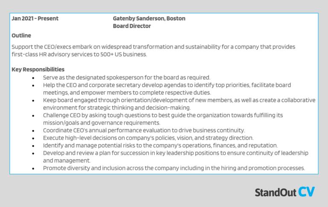Click the 'Promote diversity and inclusion' bullet
The width and height of the screenshot is (328, 207).
pyautogui.click(x=174, y=168)
